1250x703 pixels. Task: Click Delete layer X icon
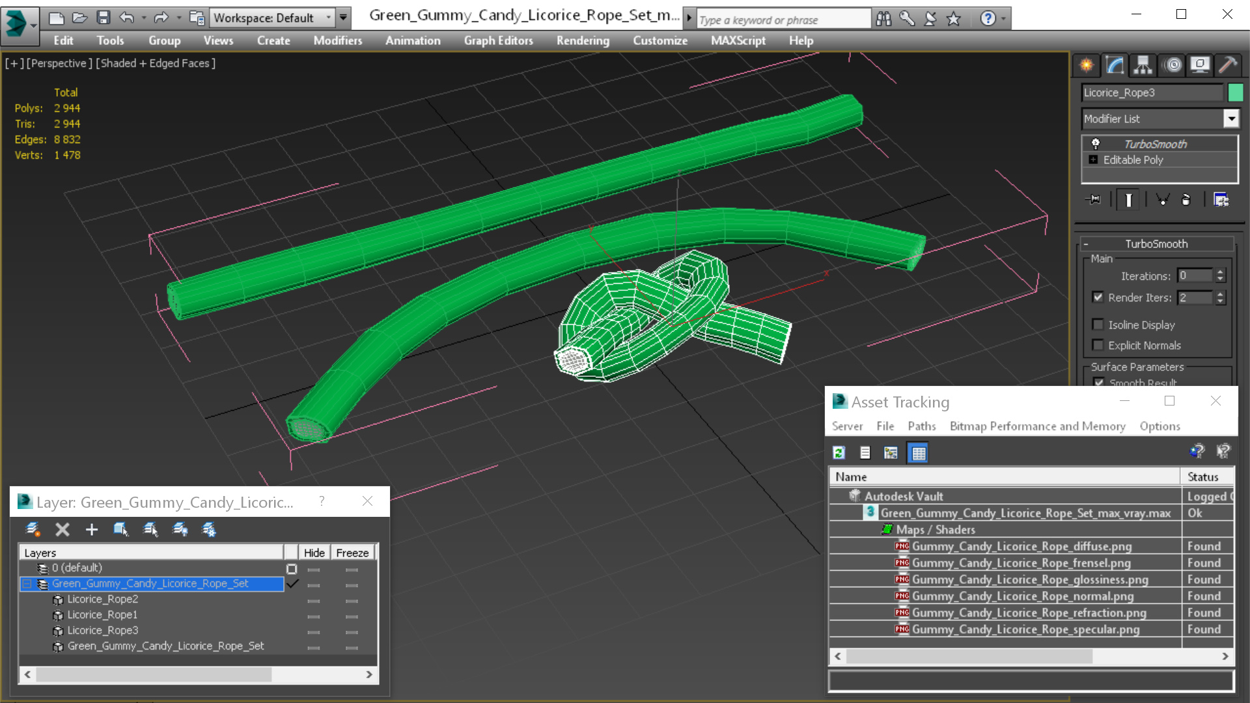[x=62, y=529]
